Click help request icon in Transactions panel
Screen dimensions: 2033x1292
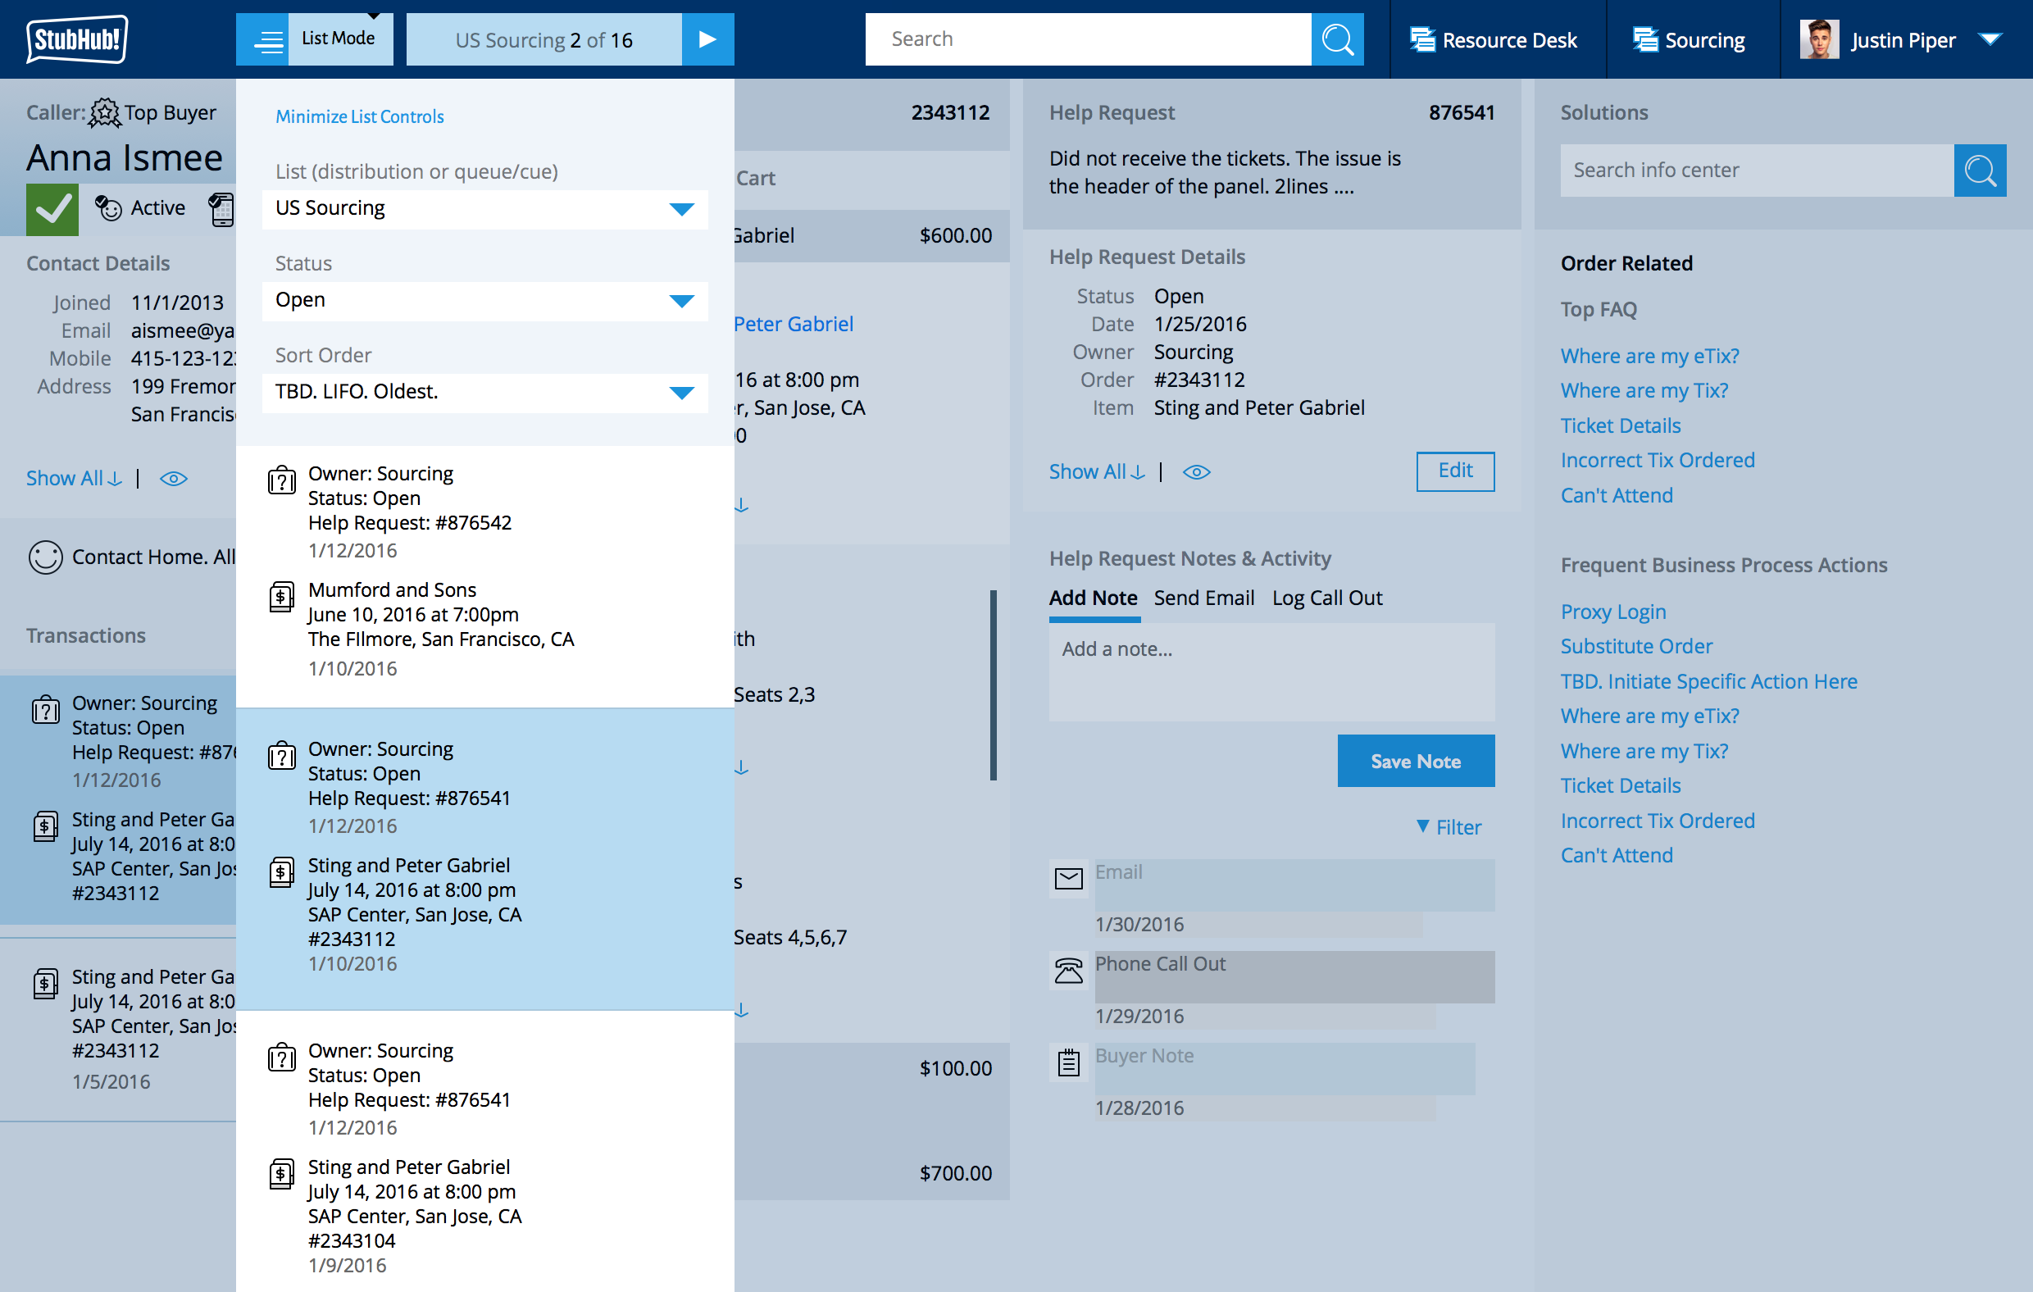tap(46, 709)
